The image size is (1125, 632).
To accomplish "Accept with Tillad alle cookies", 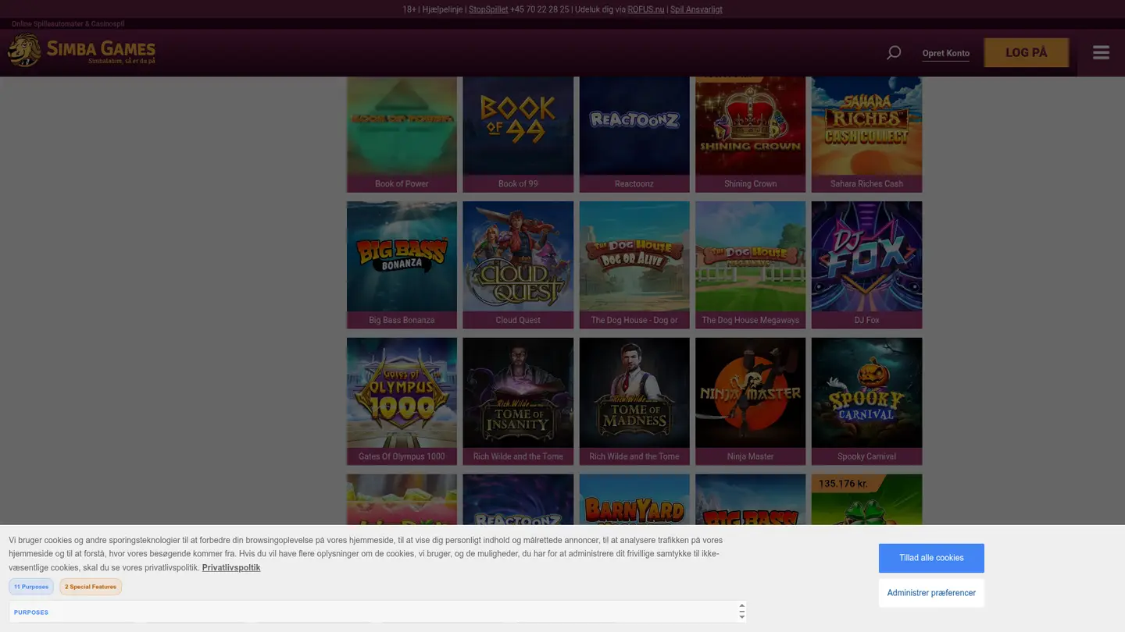I will [x=931, y=558].
